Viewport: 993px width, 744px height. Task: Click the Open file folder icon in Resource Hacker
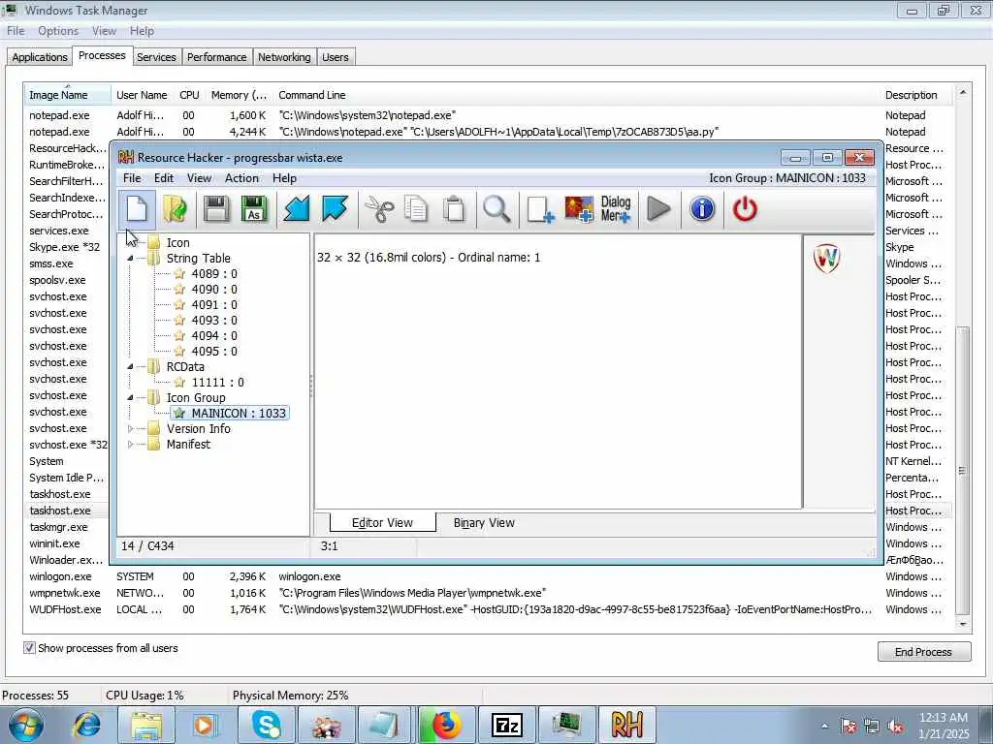(x=176, y=209)
